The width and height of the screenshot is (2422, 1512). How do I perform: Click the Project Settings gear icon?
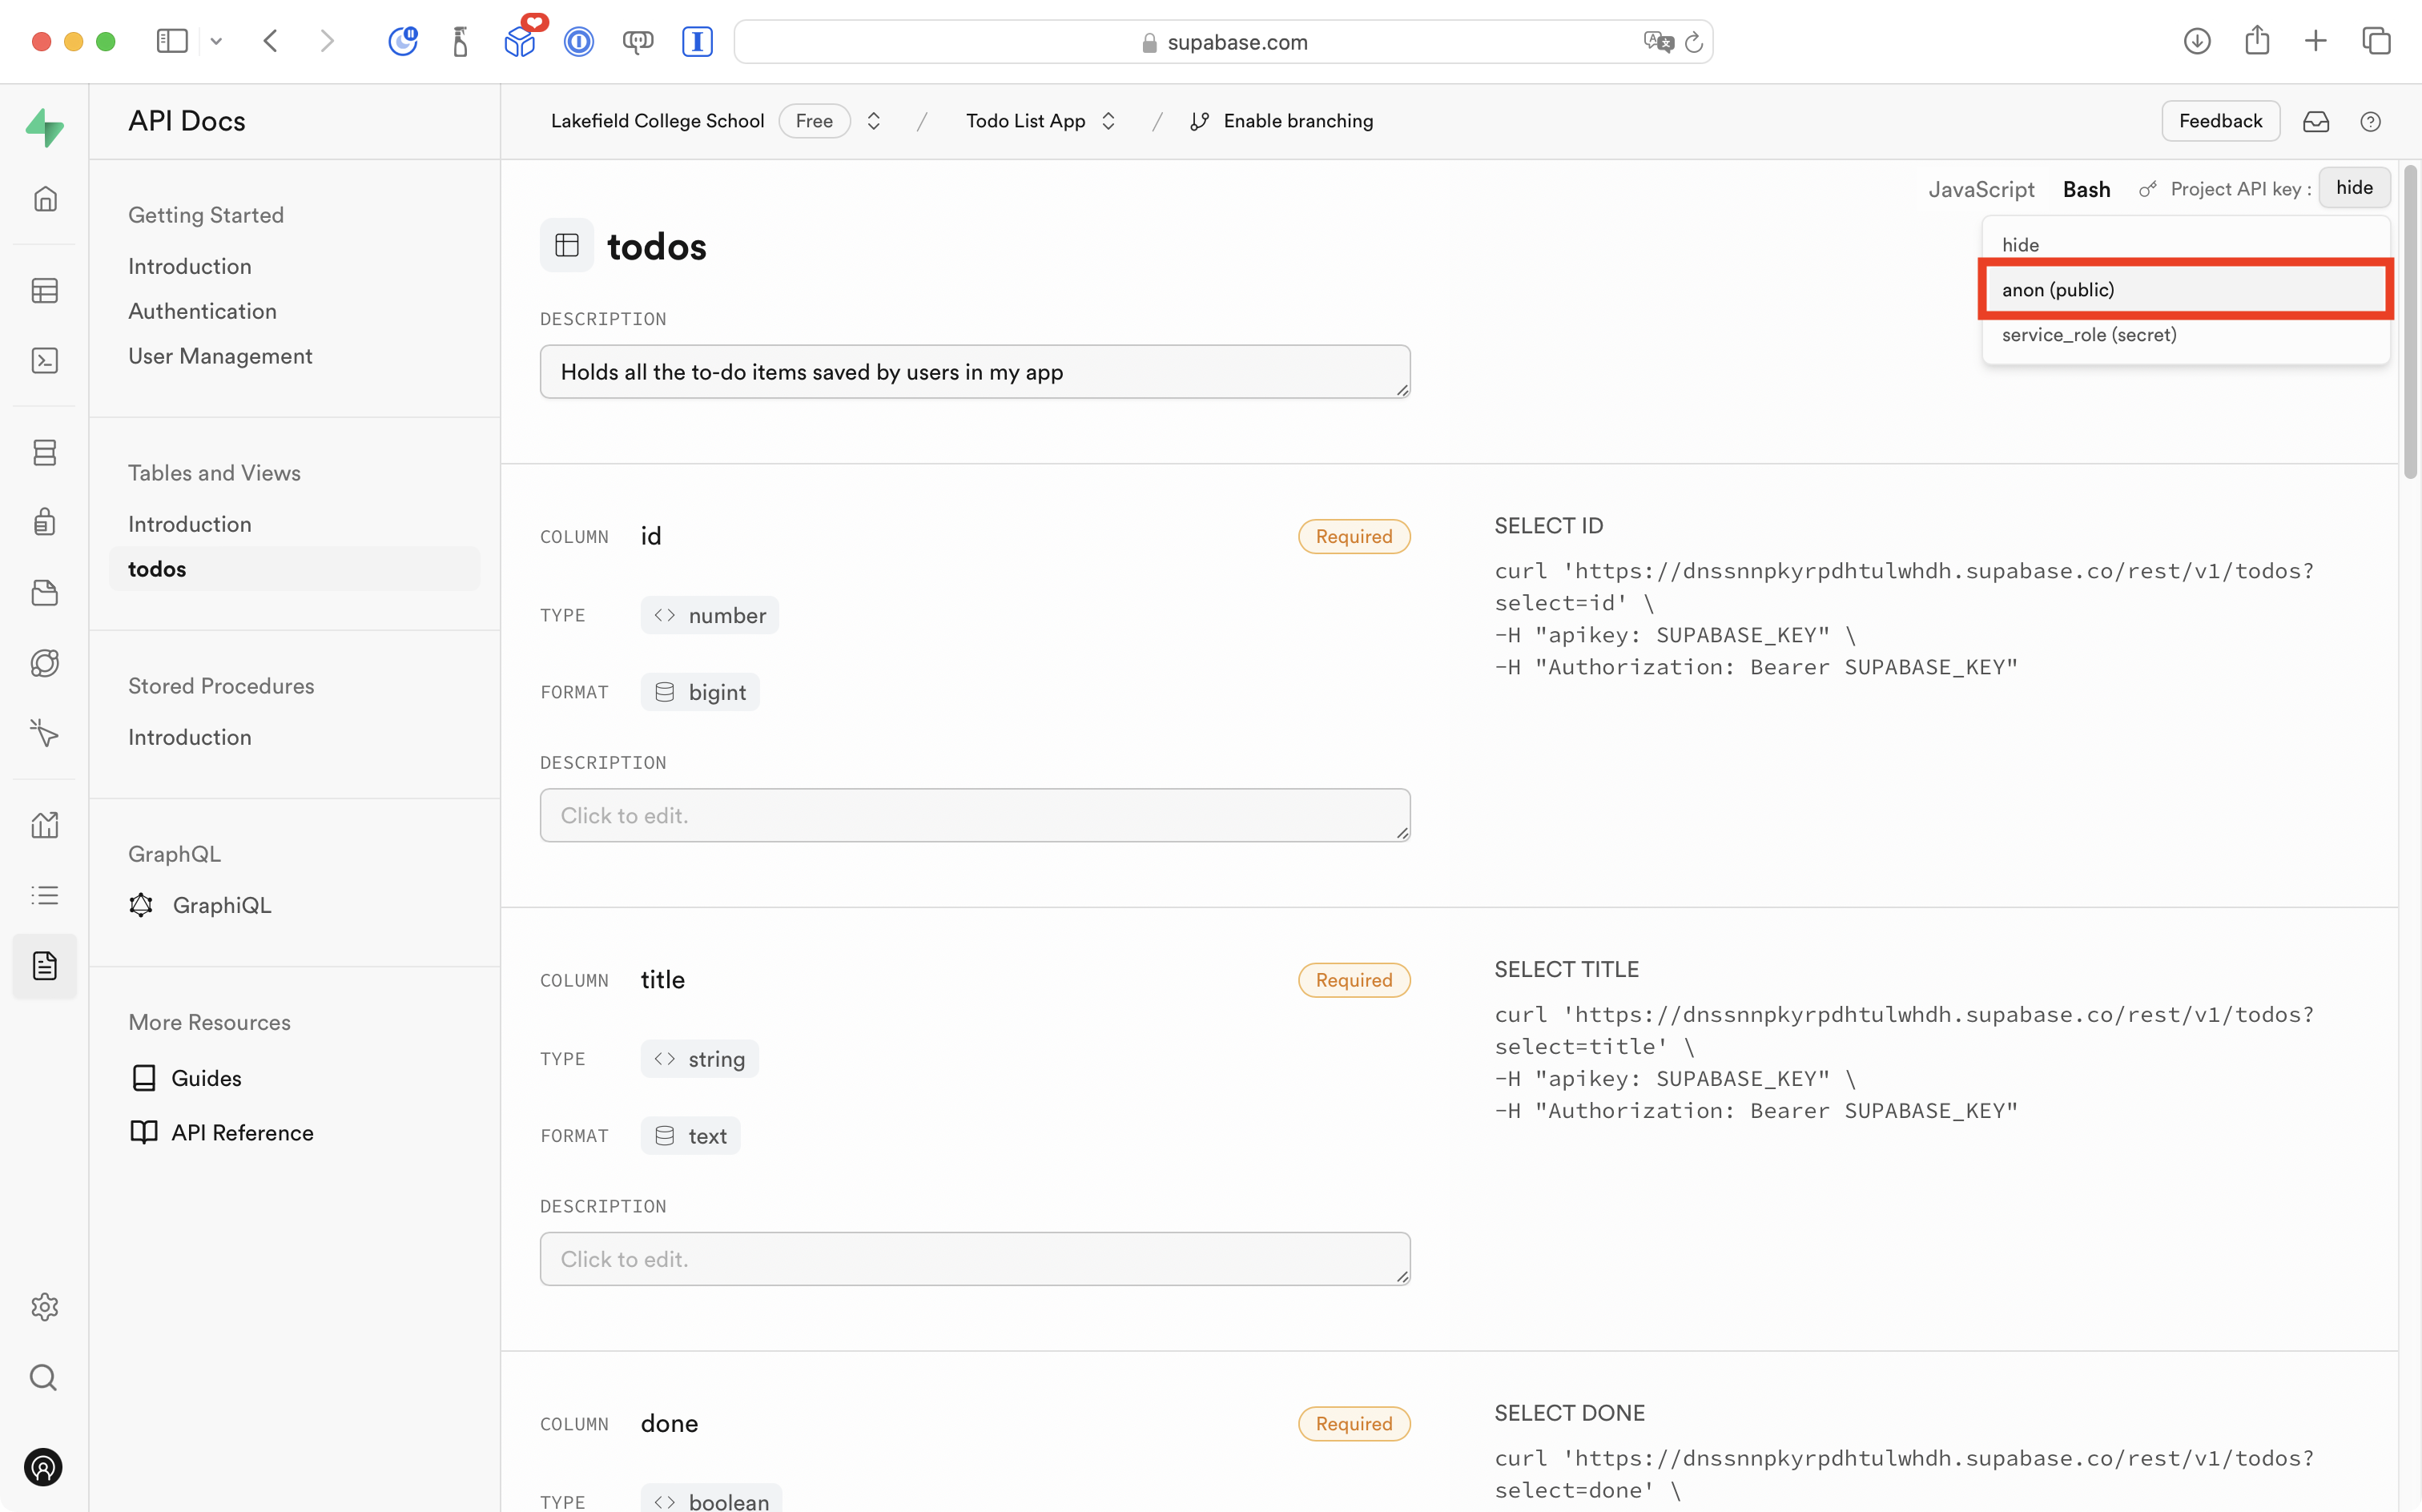(45, 1307)
